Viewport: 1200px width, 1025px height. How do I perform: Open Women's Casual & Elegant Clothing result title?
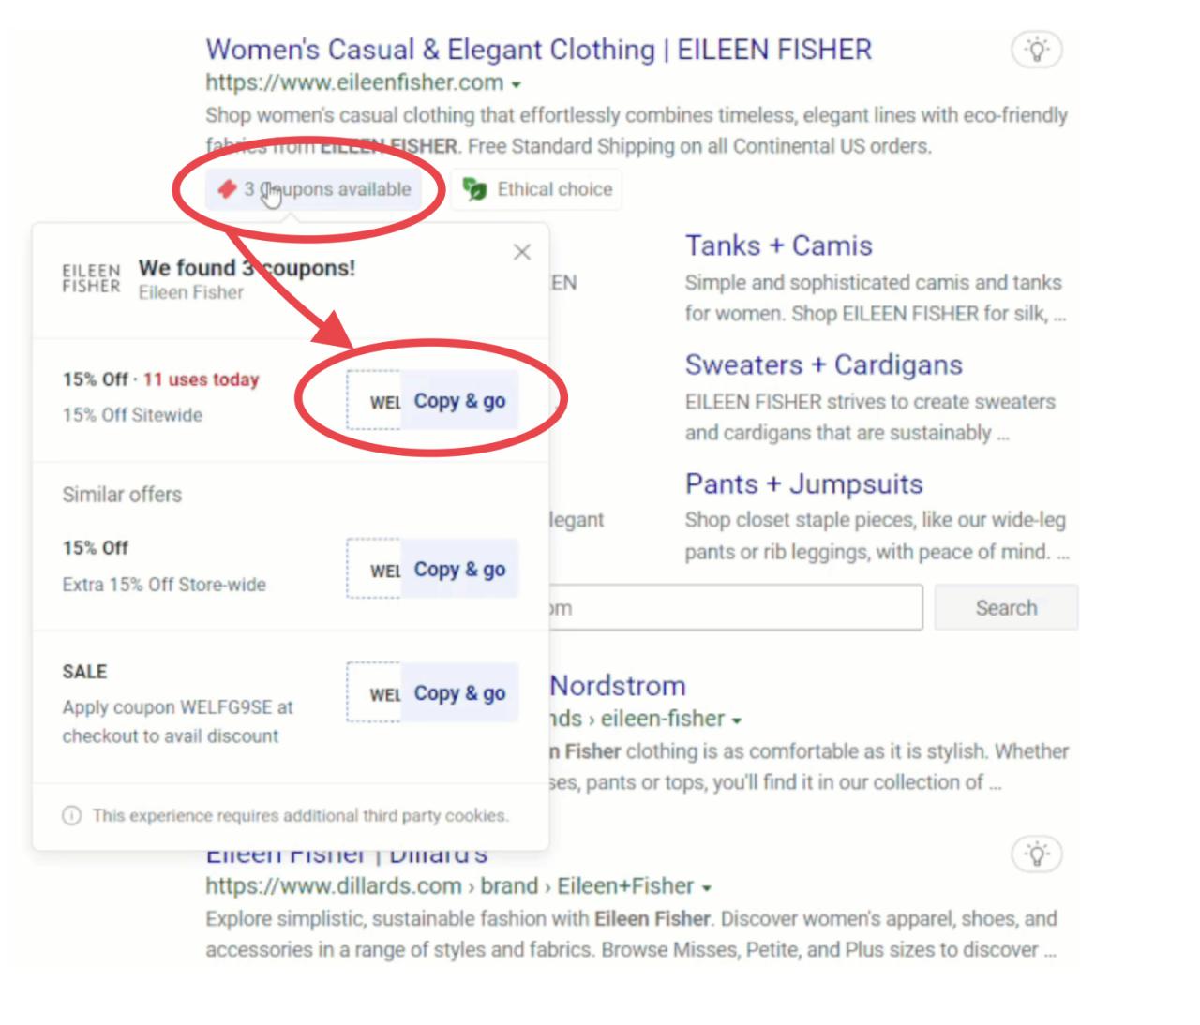click(538, 50)
